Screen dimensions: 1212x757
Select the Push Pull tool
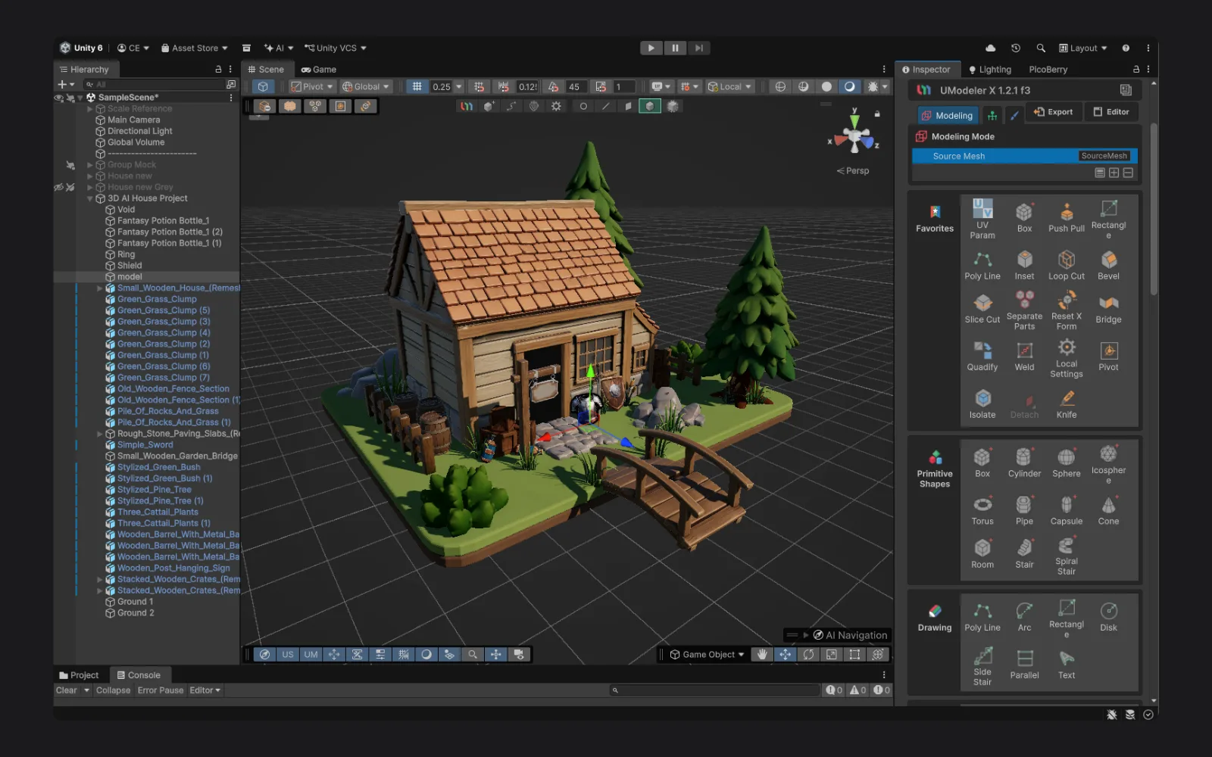point(1067,218)
